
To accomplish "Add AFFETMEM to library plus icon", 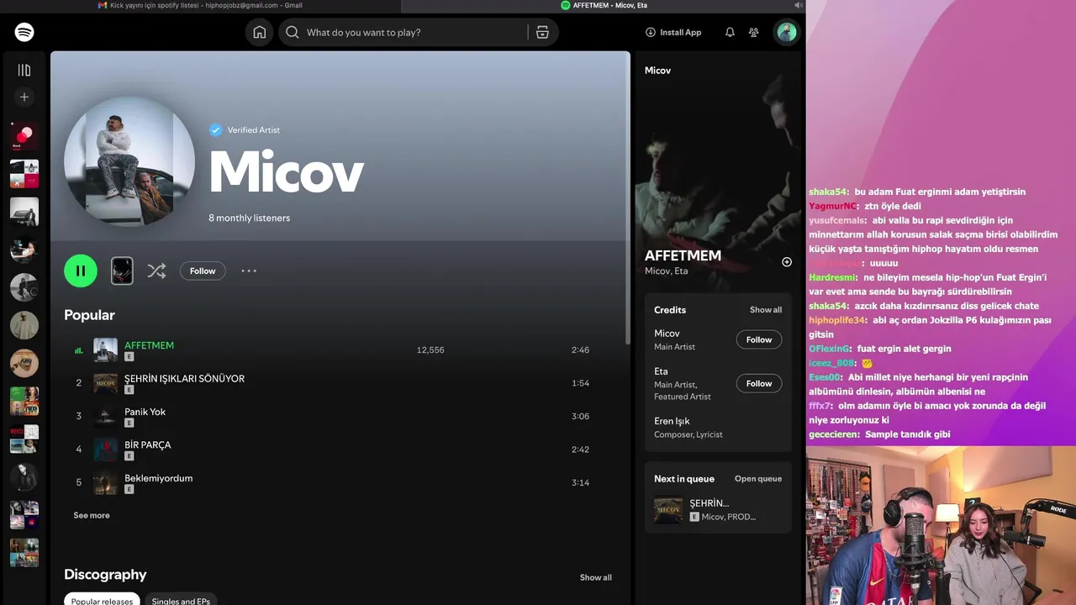I will tap(787, 262).
